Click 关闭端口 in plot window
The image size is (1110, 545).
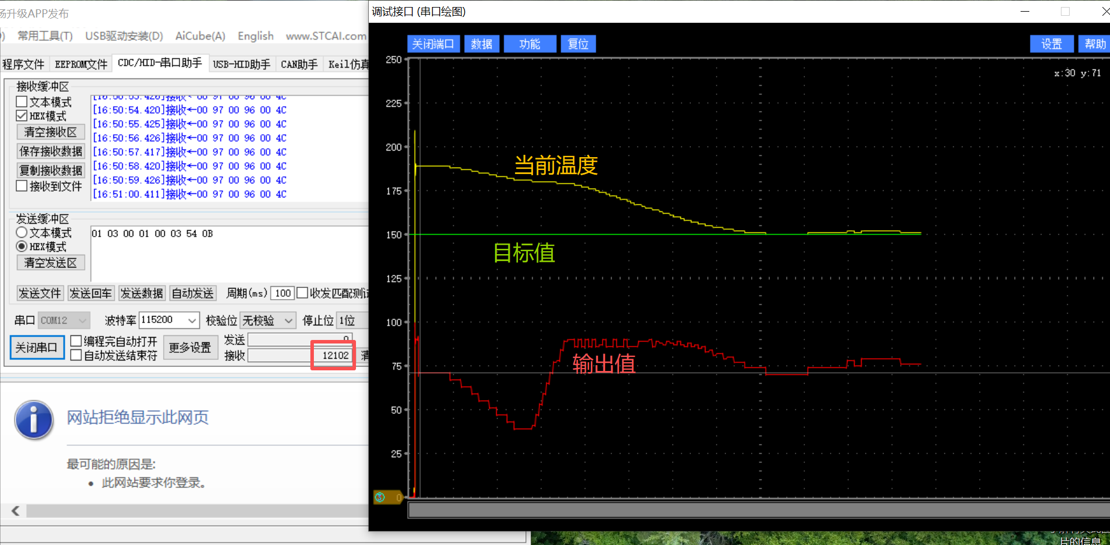[433, 44]
